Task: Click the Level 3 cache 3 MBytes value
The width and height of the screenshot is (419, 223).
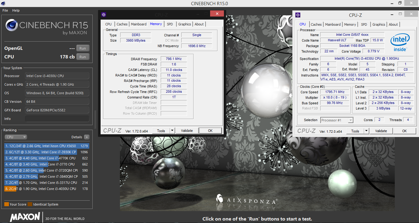Action: [383, 108]
